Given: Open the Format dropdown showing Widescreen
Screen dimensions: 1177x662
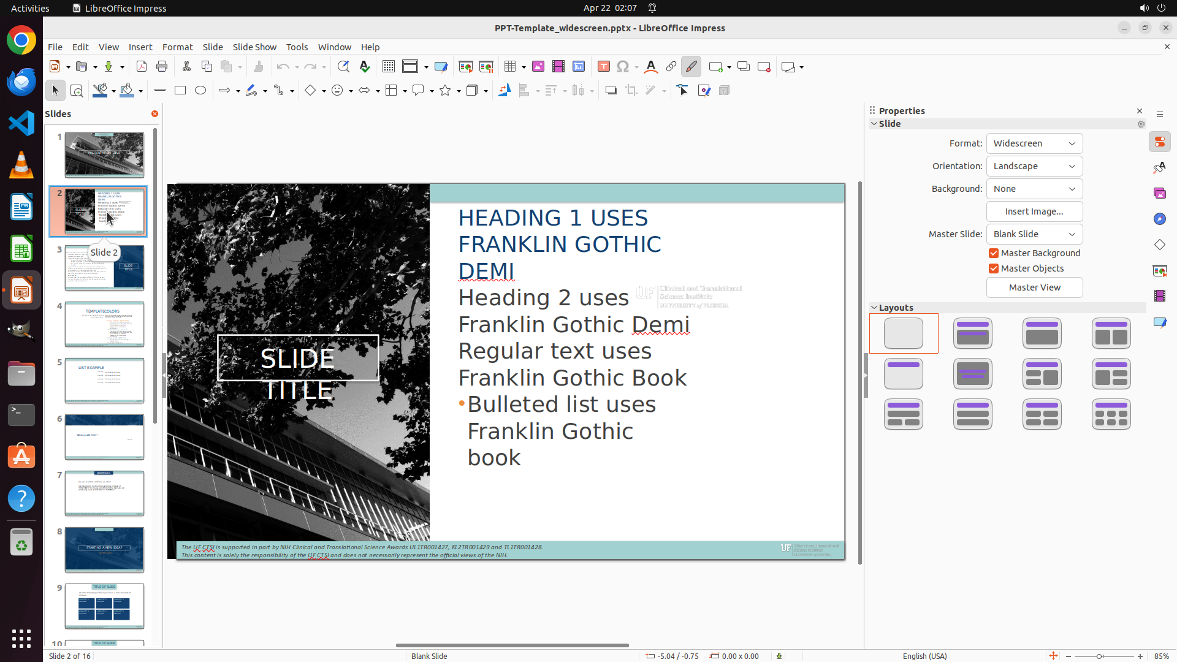Looking at the screenshot, I should tap(1034, 143).
